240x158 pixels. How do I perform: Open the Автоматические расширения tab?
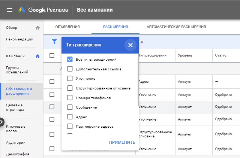tap(176, 27)
